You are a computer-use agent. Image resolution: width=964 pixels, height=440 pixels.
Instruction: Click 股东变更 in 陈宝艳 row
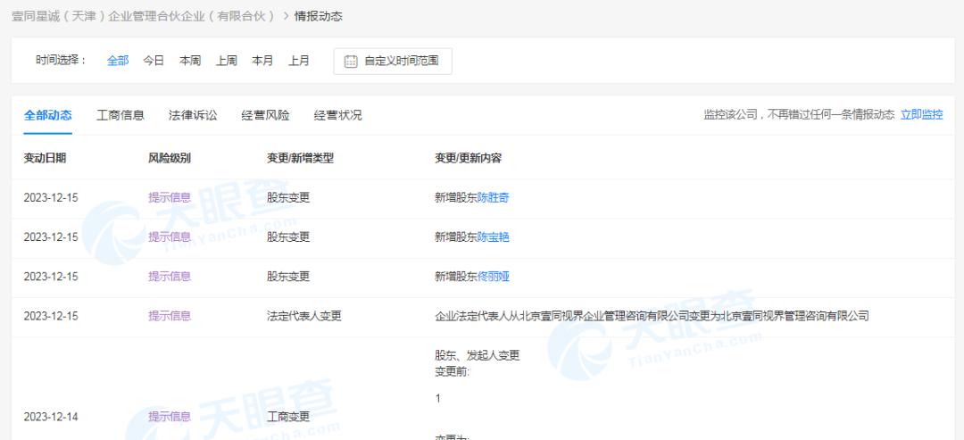click(288, 237)
